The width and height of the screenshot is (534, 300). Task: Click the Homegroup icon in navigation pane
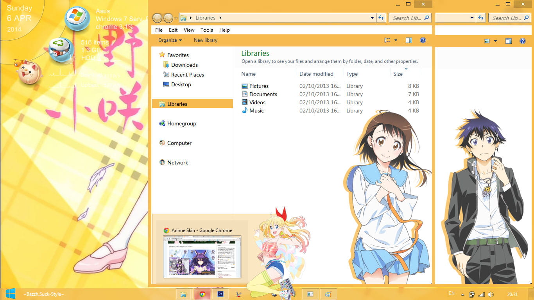[162, 123]
